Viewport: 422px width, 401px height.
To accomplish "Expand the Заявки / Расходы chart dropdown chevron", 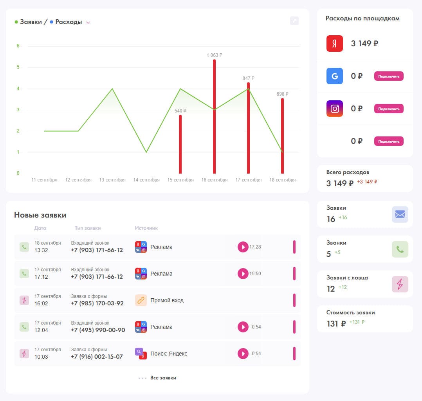I will point(88,22).
